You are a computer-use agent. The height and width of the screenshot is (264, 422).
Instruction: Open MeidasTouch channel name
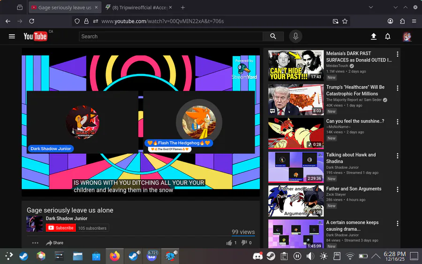click(337, 66)
